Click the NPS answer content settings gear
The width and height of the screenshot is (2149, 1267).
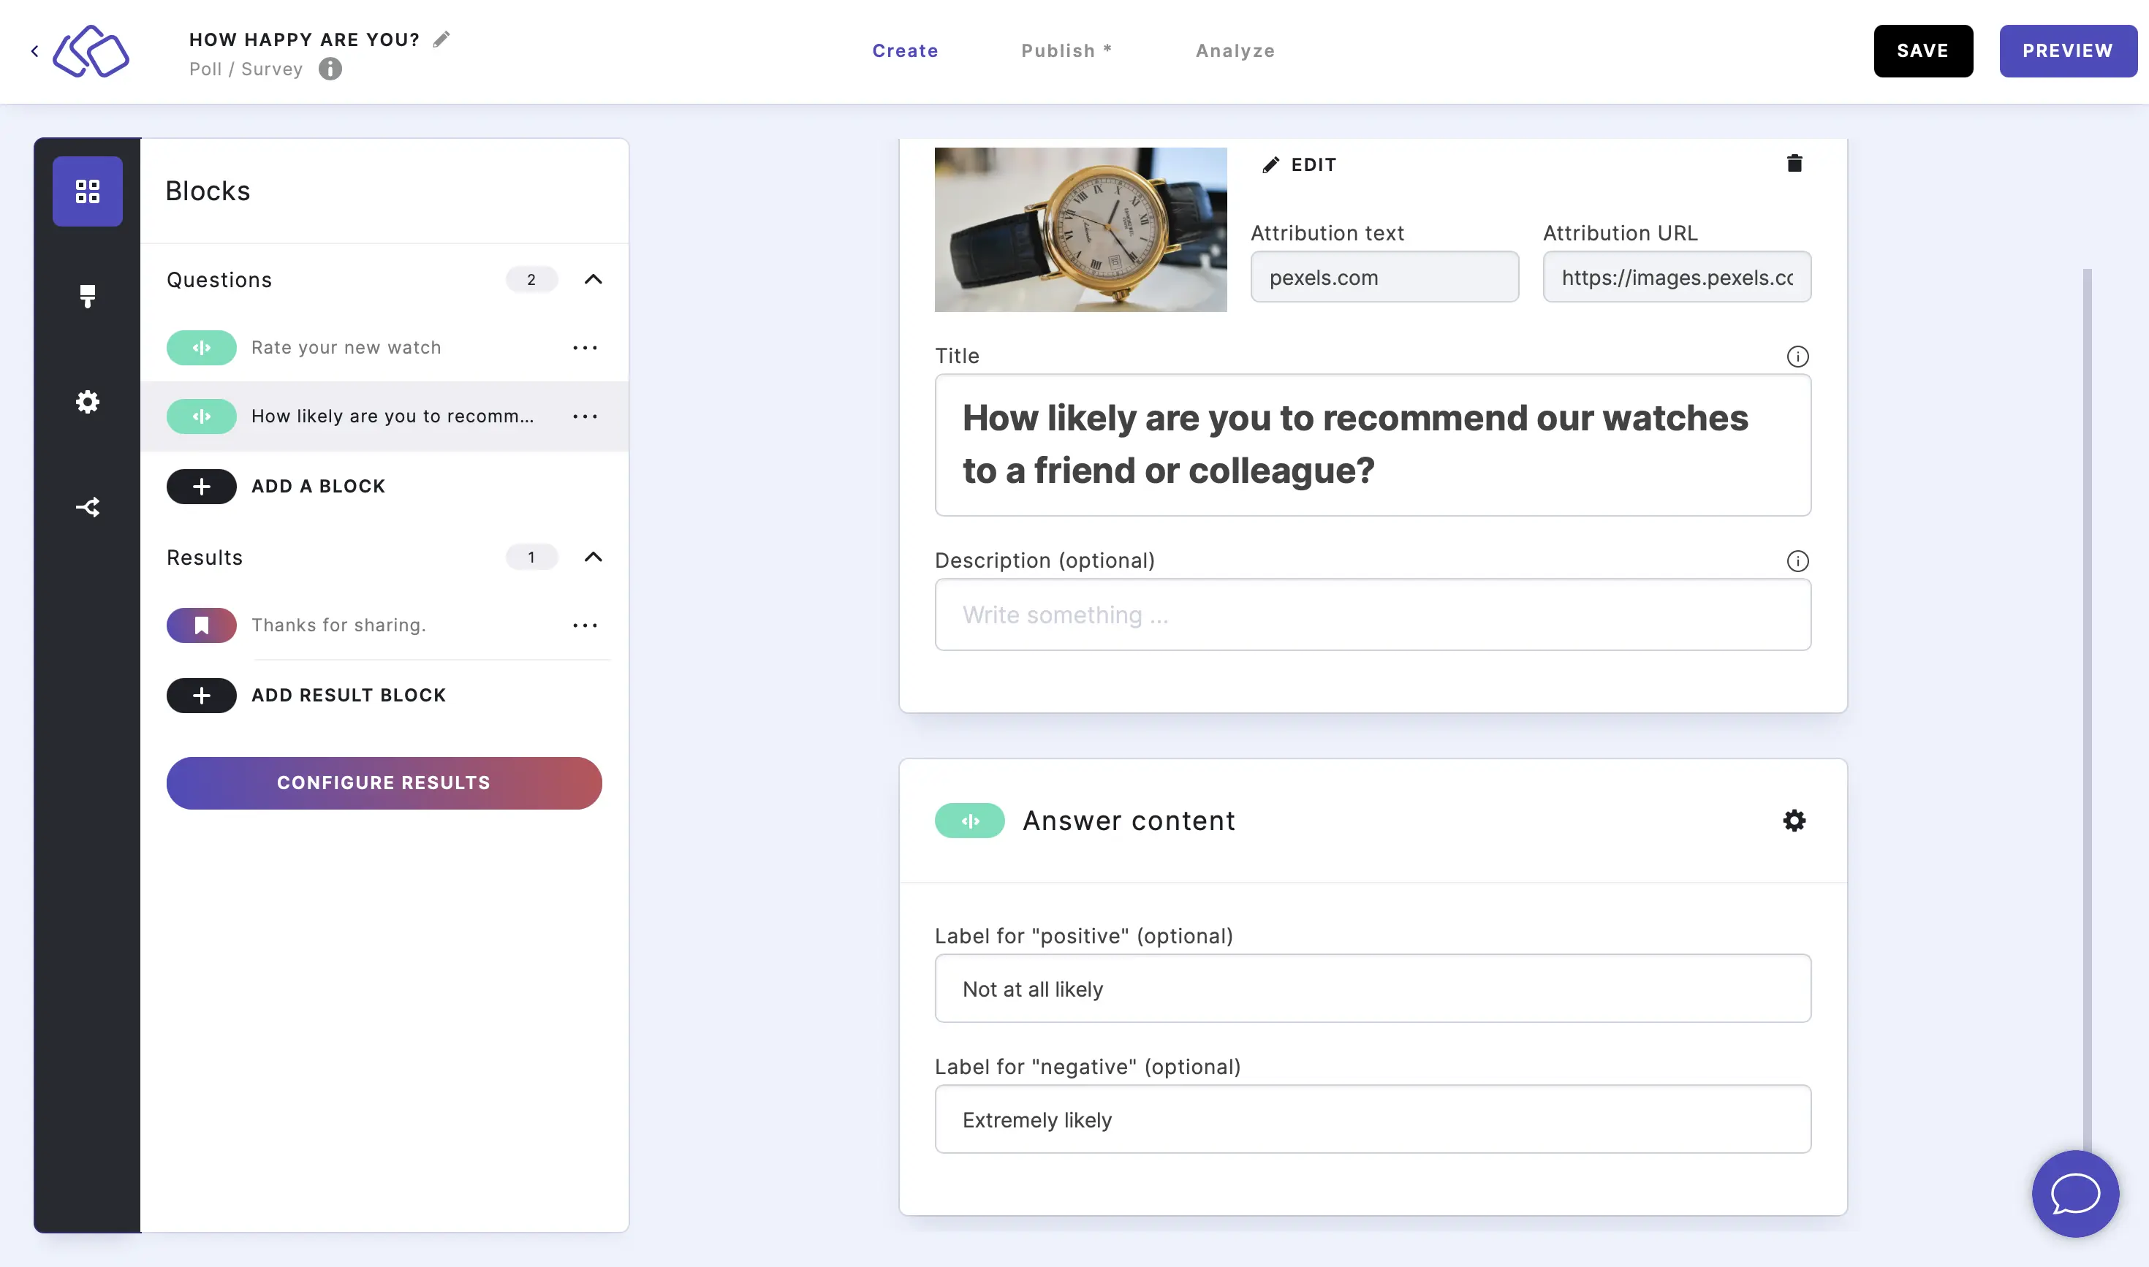pos(1793,819)
